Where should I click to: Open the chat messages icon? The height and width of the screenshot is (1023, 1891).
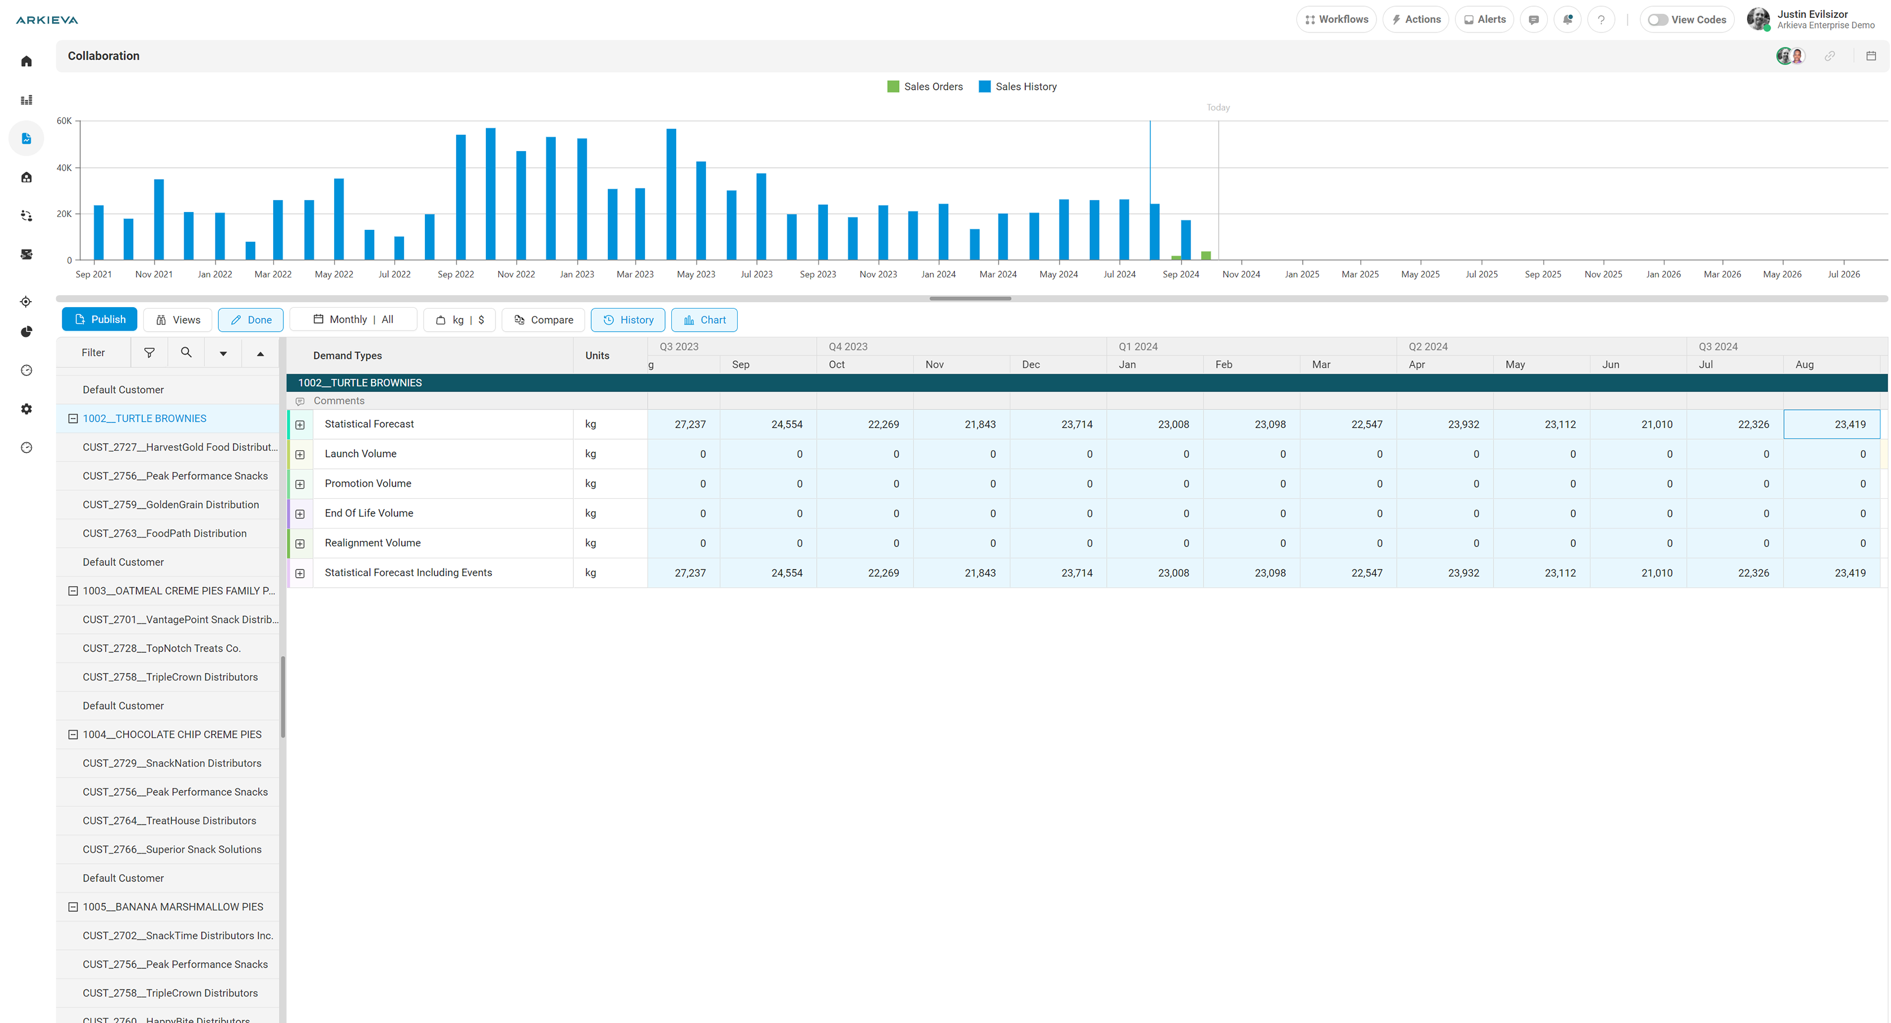pos(1533,20)
